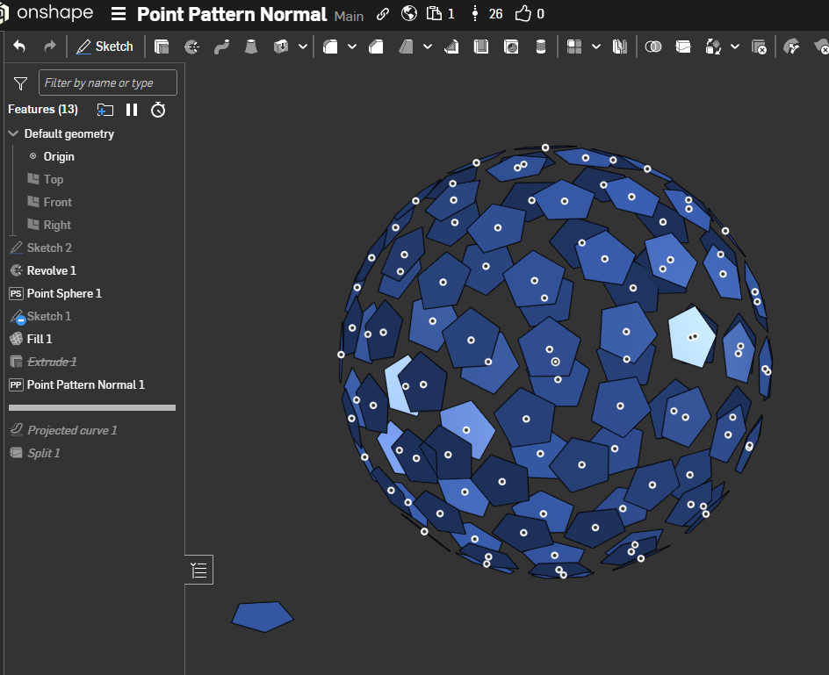Image resolution: width=829 pixels, height=675 pixels.
Task: Collapse the Default geometry group
Action: 13,134
